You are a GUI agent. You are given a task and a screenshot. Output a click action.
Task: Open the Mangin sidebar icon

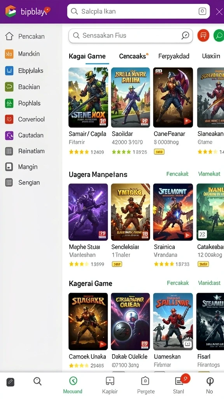pos(9,167)
